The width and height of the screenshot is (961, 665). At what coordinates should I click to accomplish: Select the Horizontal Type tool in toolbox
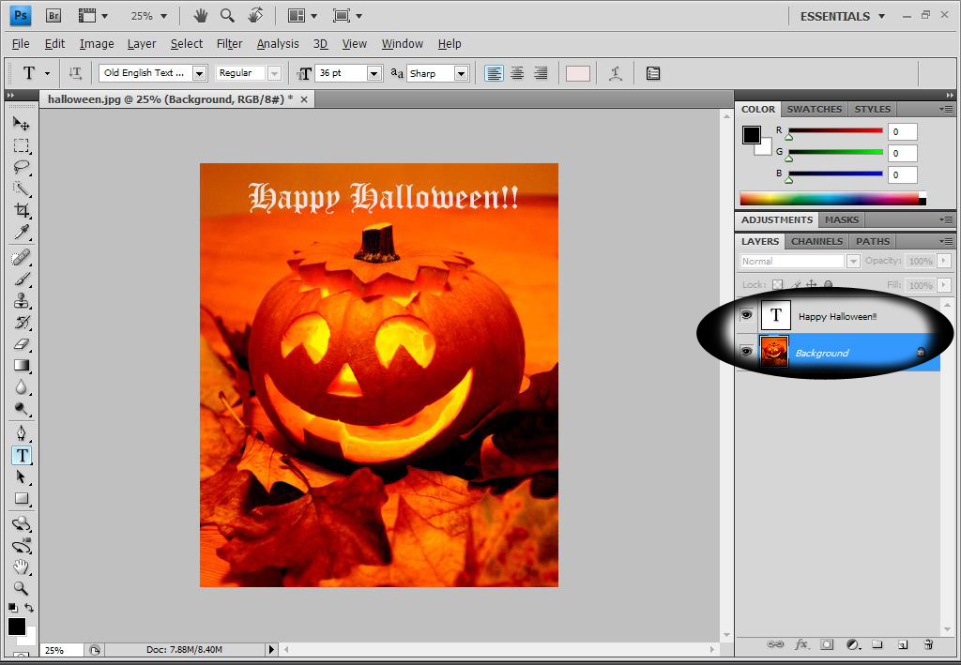pyautogui.click(x=22, y=455)
